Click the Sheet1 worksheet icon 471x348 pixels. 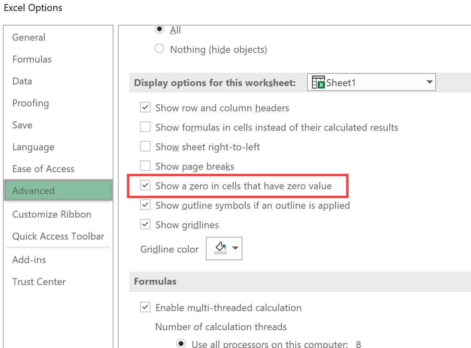(318, 82)
